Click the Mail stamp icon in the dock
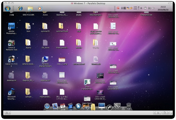The width and height of the screenshot is (176, 120). tap(55, 106)
